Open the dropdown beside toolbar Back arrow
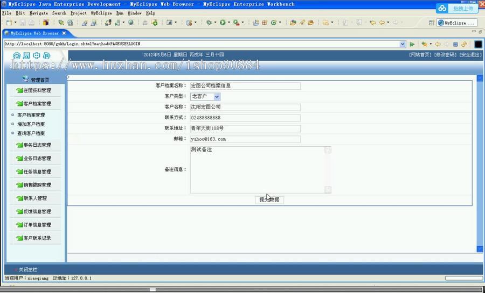Viewport: 485px width, 293px height. tap(388, 23)
